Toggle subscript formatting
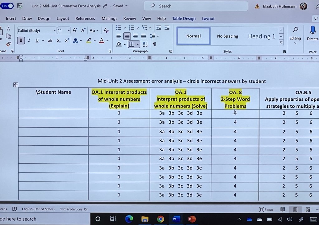The width and height of the screenshot is (319, 225). click(59, 40)
